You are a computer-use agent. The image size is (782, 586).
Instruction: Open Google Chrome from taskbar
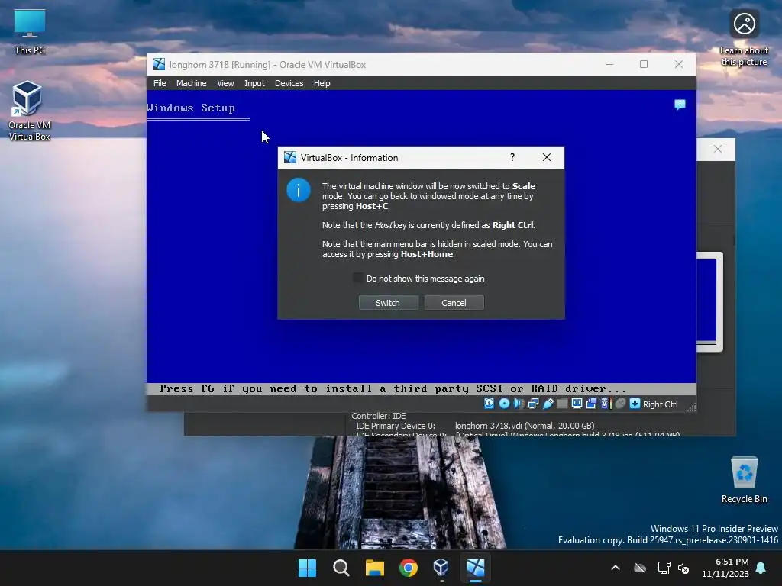(409, 568)
